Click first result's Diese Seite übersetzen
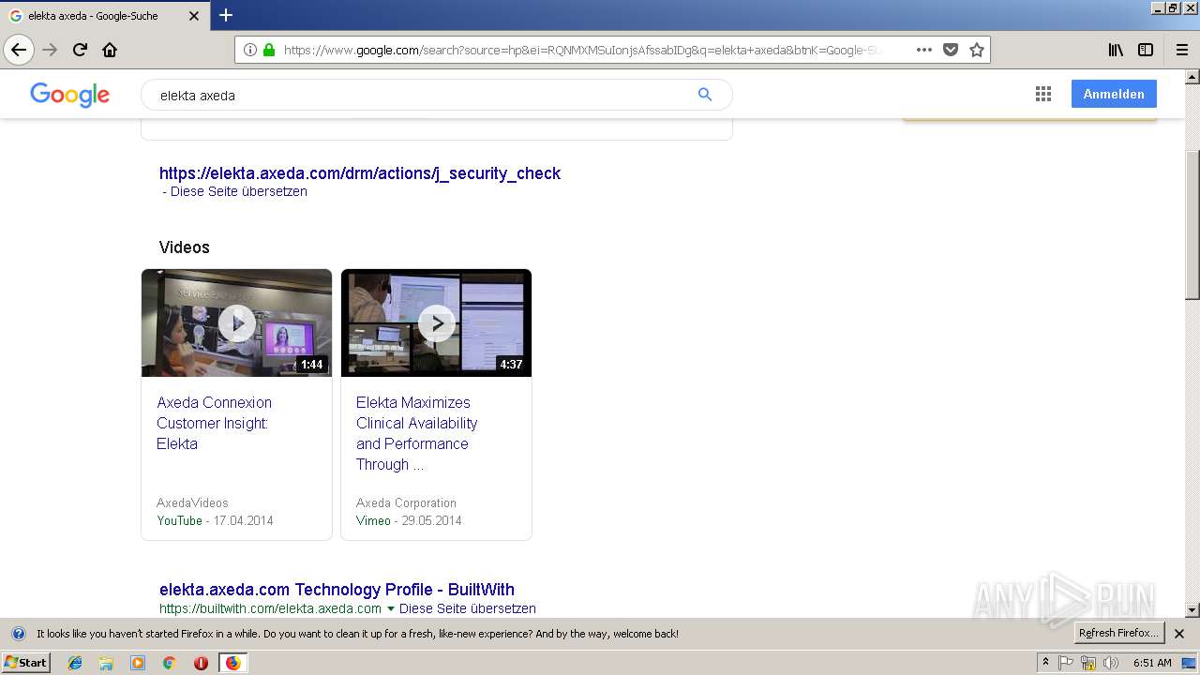The image size is (1200, 675). click(x=238, y=191)
